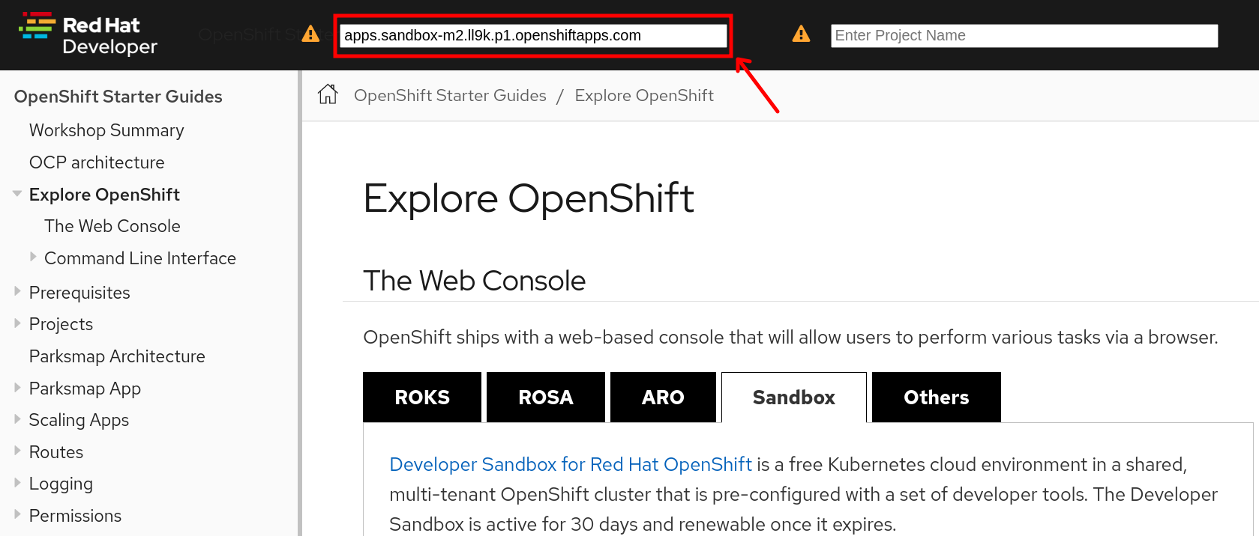
Task: Click the cluster subdomain input field
Action: click(x=533, y=35)
